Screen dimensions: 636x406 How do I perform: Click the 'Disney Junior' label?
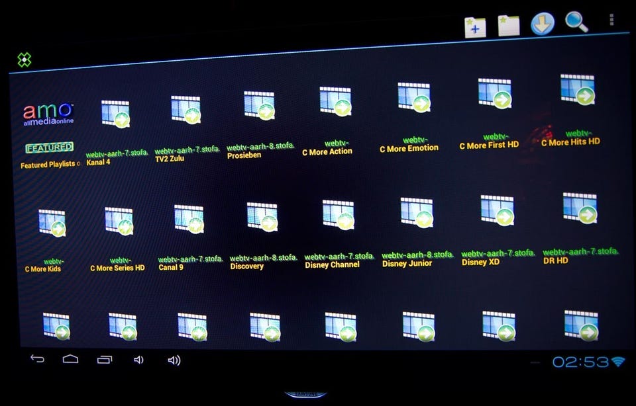[407, 264]
